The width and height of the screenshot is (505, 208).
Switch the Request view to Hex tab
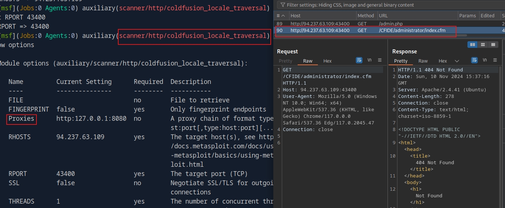point(327,61)
